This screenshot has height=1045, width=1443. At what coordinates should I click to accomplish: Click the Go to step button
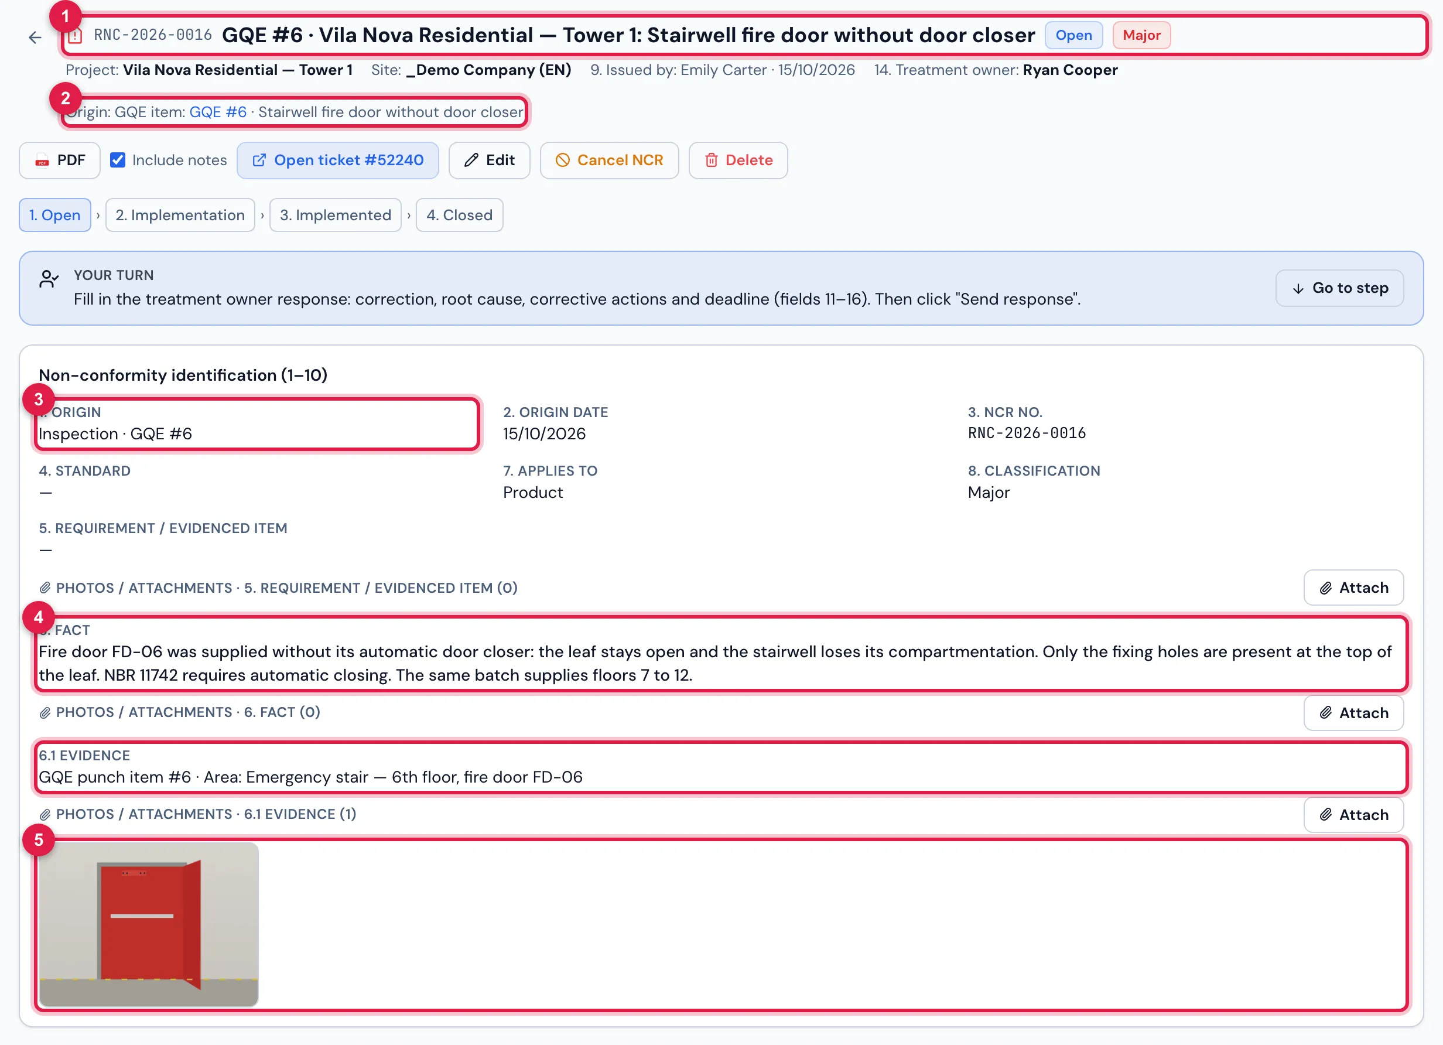coord(1339,288)
